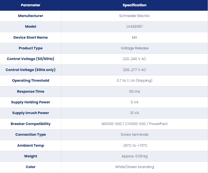Click the MX short name value
This screenshot has height=173, width=208.
click(135, 37)
